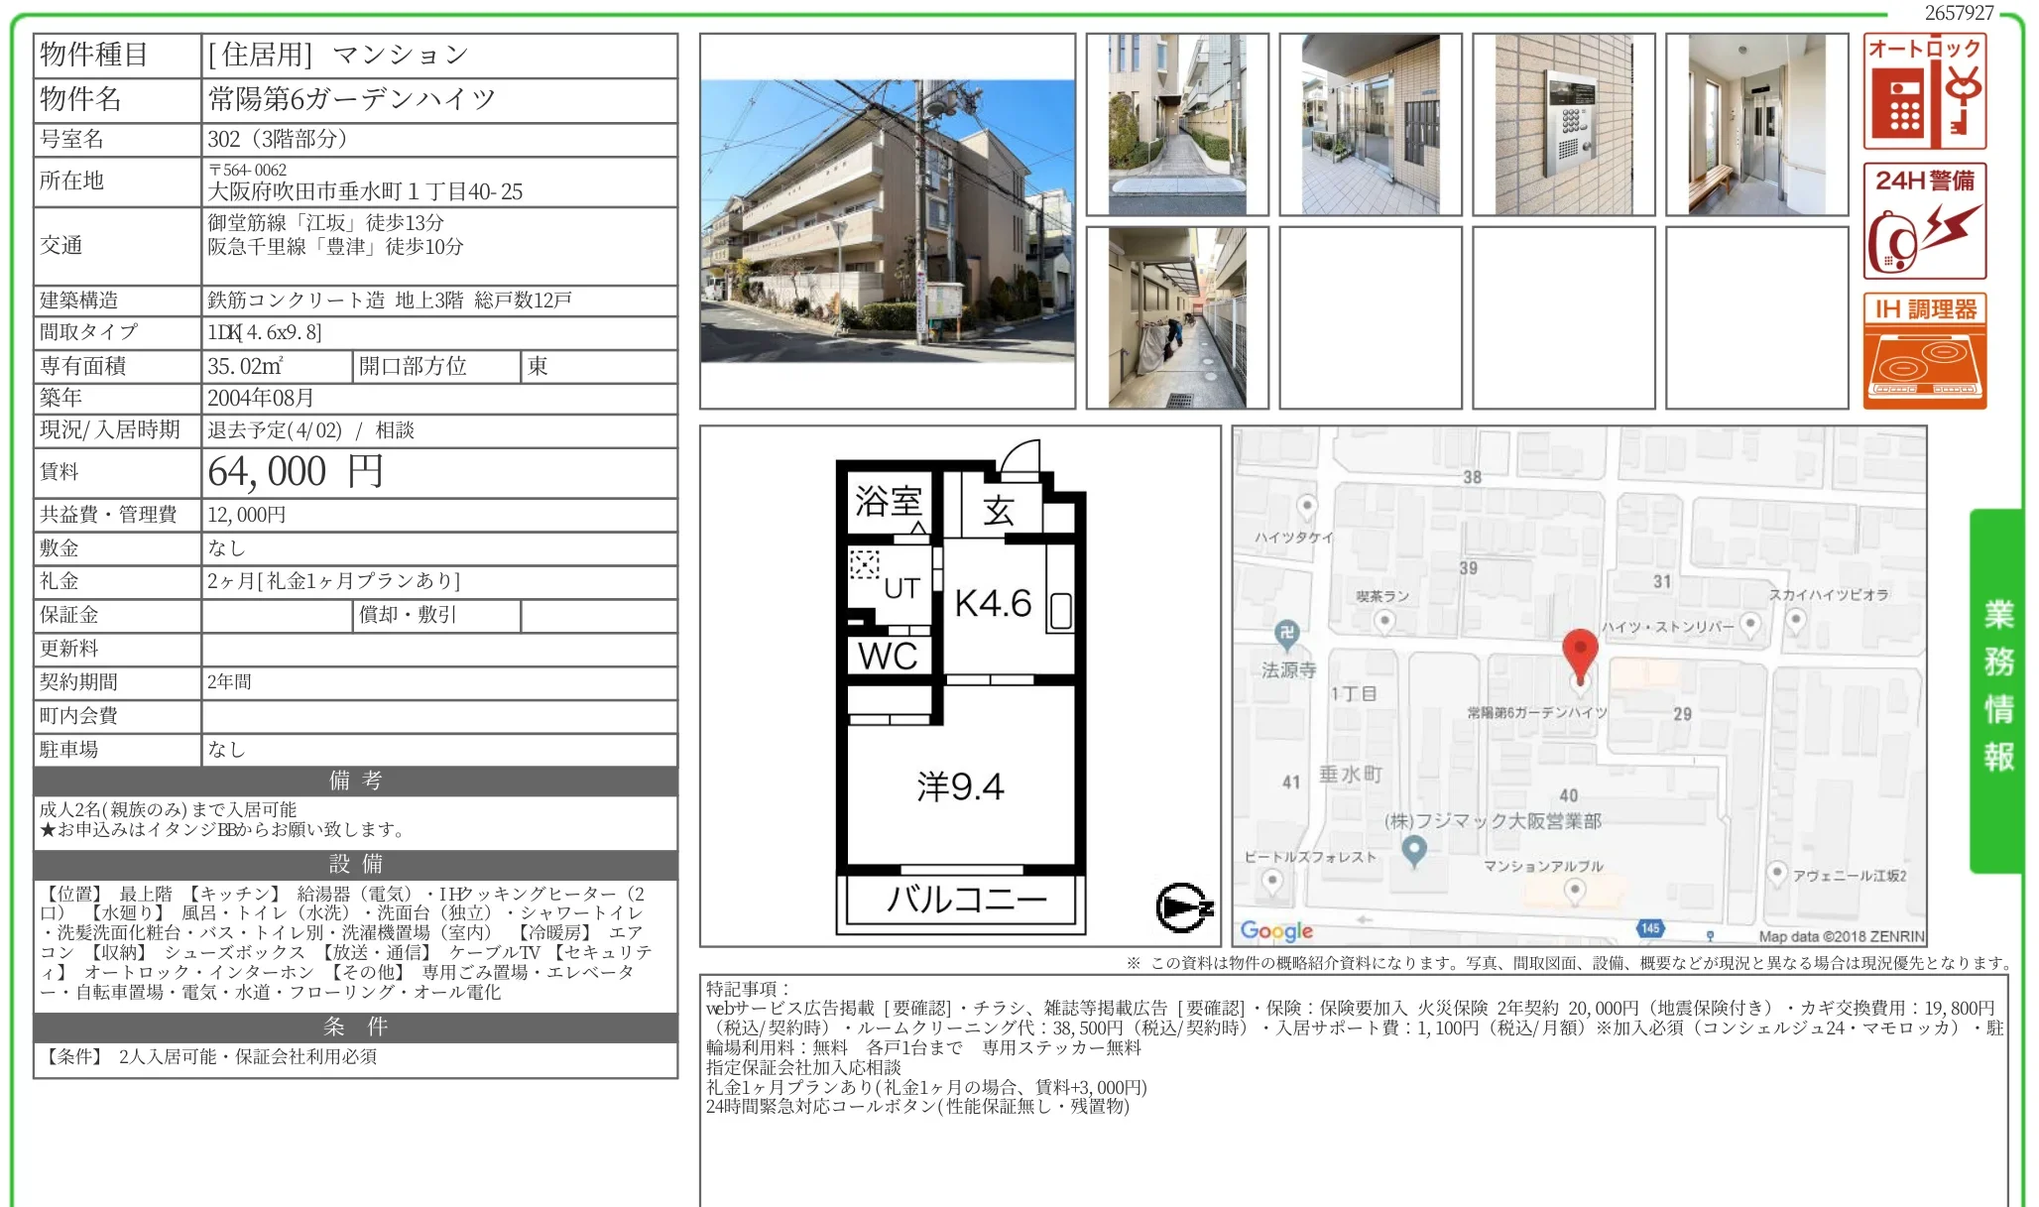Viewport: 2039px width, 1207px height.
Task: Click the 洋9.4 room in floor plan
Action: [x=960, y=786]
